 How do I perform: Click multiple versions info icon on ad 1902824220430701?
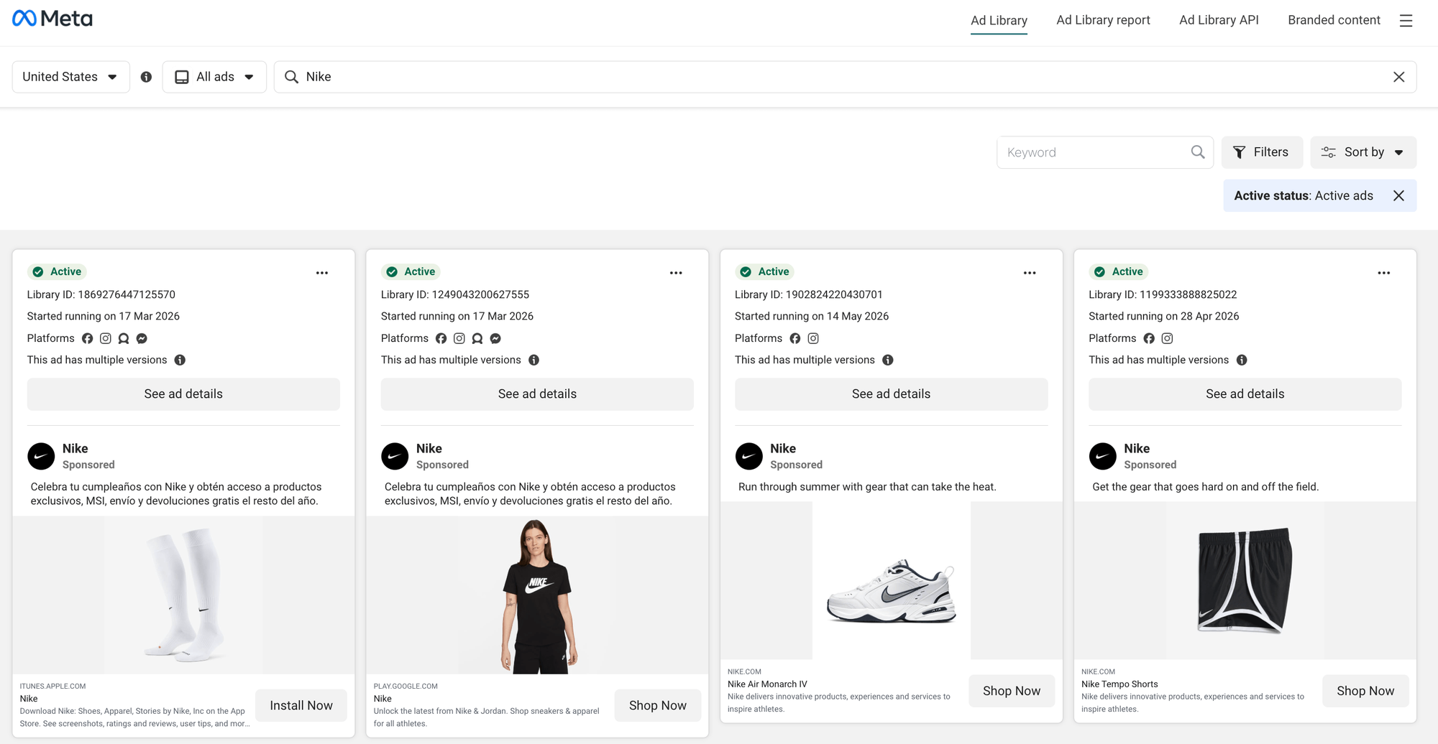pyautogui.click(x=888, y=360)
